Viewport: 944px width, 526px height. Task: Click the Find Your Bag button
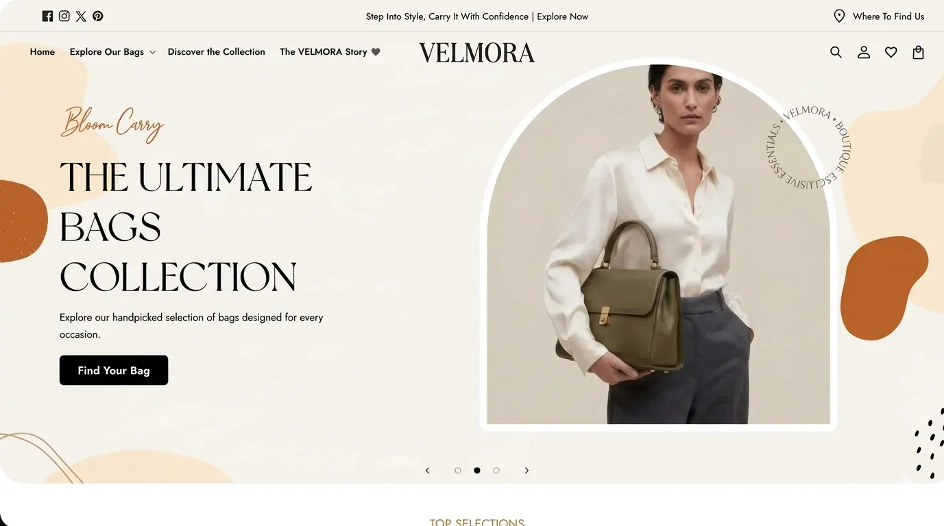114,371
